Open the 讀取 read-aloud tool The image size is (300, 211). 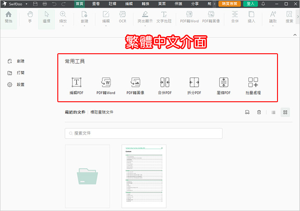[273, 17]
